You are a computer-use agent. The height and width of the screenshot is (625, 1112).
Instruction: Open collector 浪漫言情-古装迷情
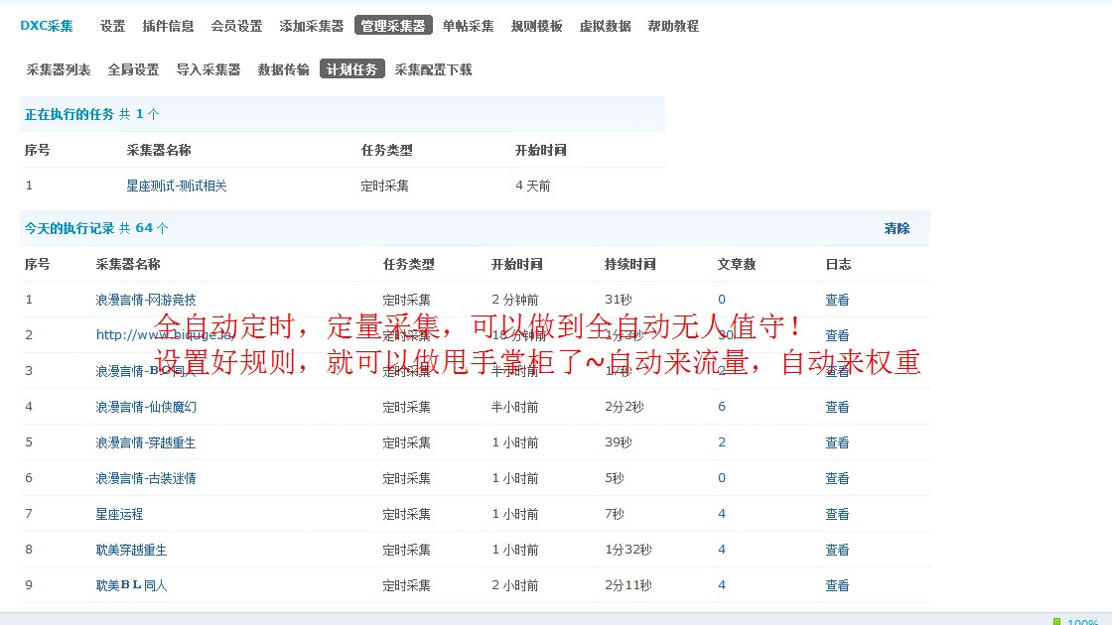click(146, 478)
